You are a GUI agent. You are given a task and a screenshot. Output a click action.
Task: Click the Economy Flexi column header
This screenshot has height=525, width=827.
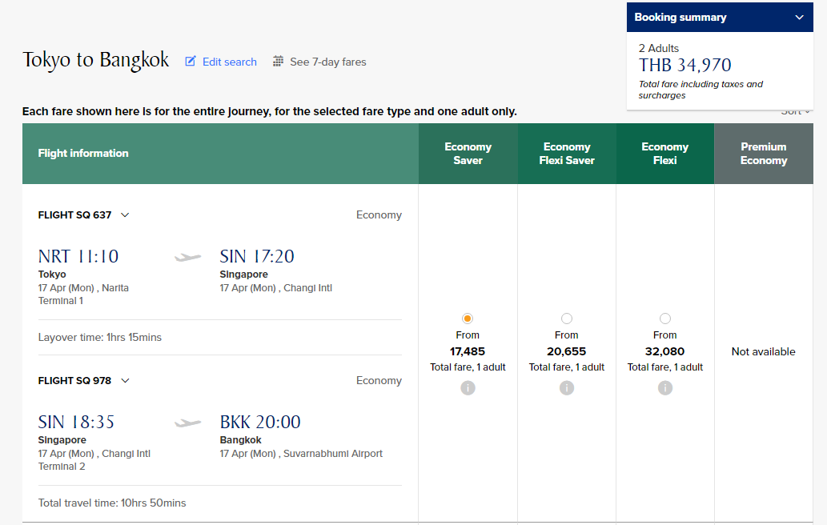pyautogui.click(x=665, y=154)
